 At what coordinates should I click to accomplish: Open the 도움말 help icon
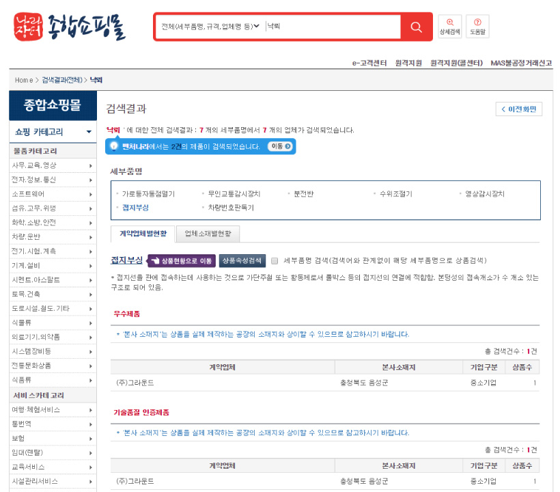point(477,26)
